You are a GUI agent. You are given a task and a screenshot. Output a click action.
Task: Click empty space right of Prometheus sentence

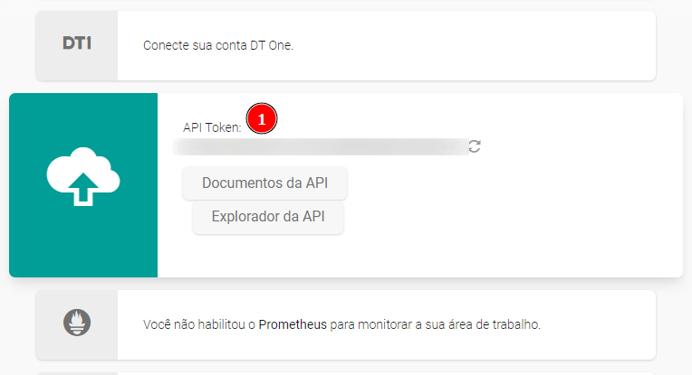(598, 323)
